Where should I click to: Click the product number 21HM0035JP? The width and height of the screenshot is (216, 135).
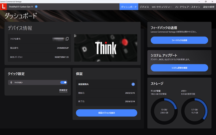click(63, 48)
